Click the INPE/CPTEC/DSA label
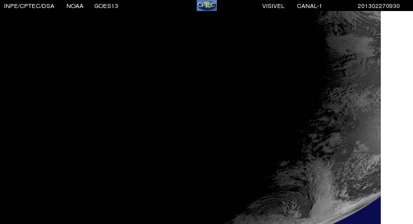 click(x=29, y=6)
